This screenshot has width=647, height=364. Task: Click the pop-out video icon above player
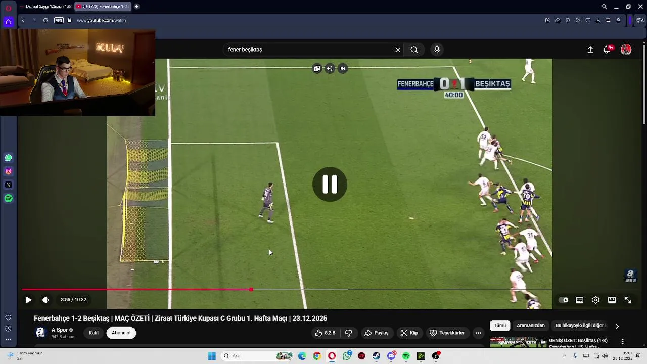click(x=317, y=68)
